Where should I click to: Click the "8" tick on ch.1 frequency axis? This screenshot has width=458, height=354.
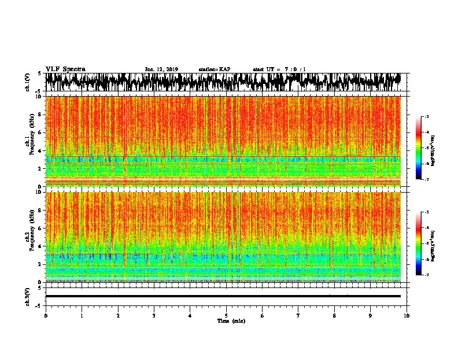point(40,115)
